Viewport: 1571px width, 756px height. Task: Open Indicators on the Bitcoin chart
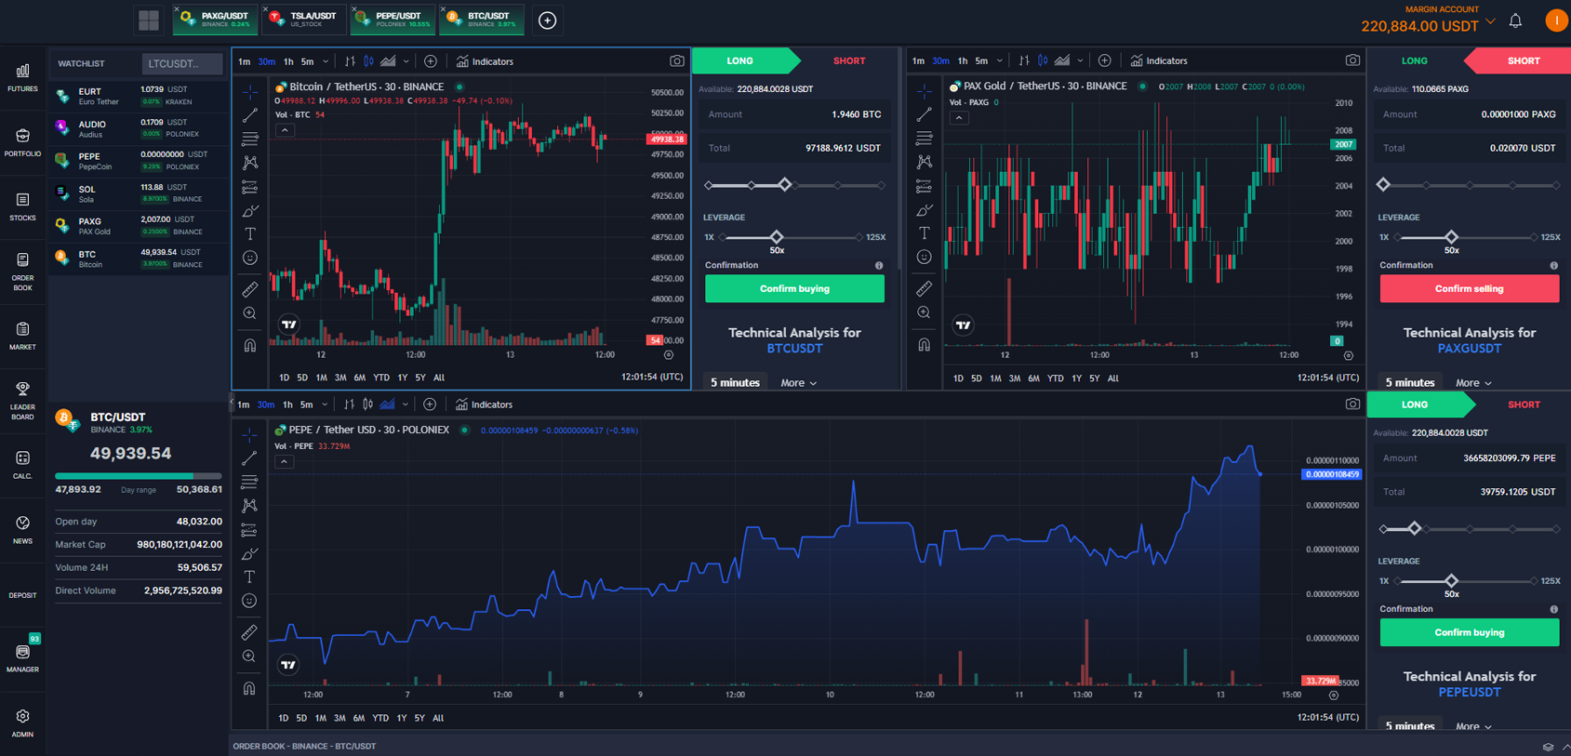(485, 61)
